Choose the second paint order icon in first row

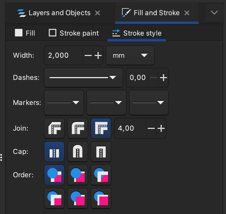click(78, 175)
